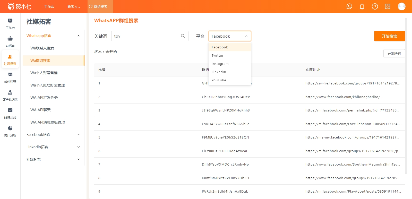Open the apps grid icon
This screenshot has height=199, width=412.
[x=388, y=6]
